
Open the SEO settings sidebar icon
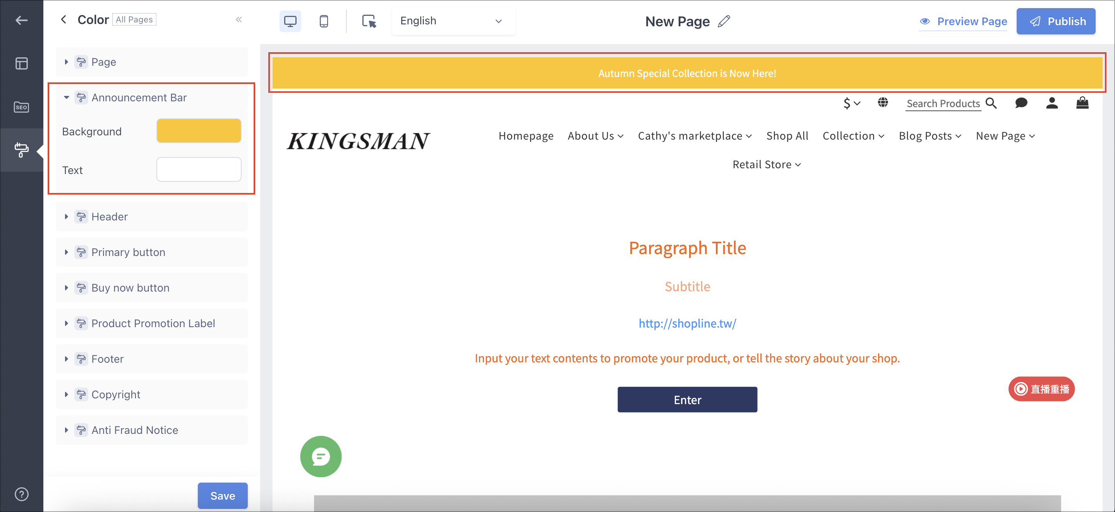point(21,107)
